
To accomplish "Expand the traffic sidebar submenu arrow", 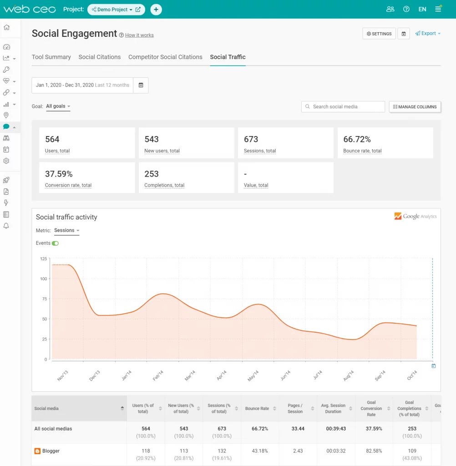I will [x=14, y=105].
